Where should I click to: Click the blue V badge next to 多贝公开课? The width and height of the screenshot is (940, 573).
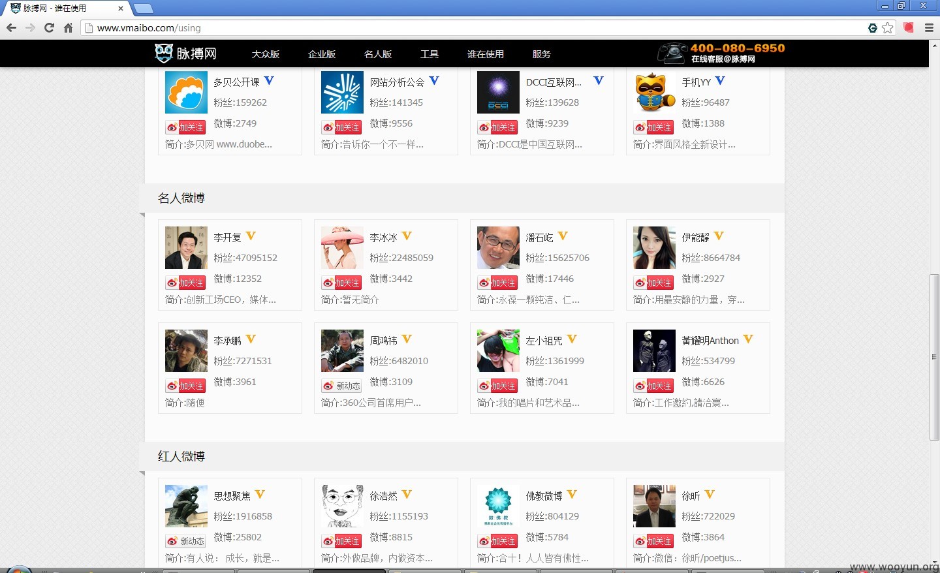[269, 81]
